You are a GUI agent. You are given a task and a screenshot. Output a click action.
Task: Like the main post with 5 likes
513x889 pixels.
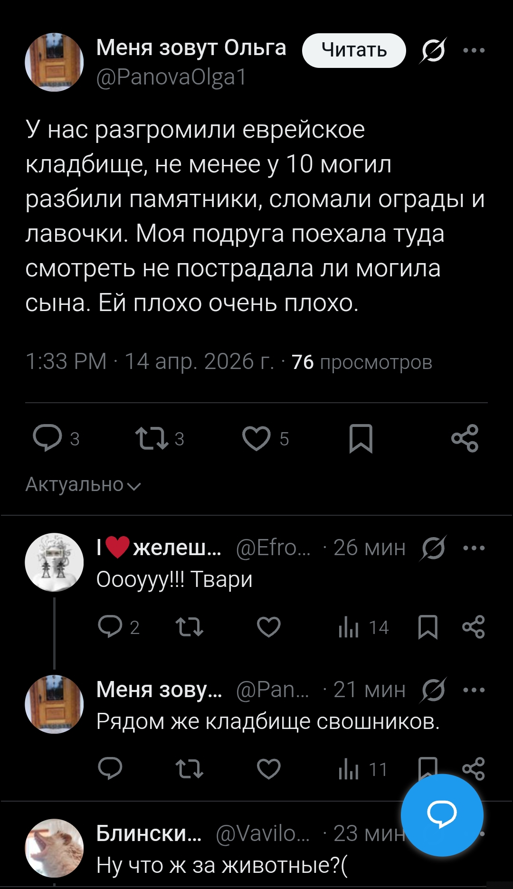point(256,438)
